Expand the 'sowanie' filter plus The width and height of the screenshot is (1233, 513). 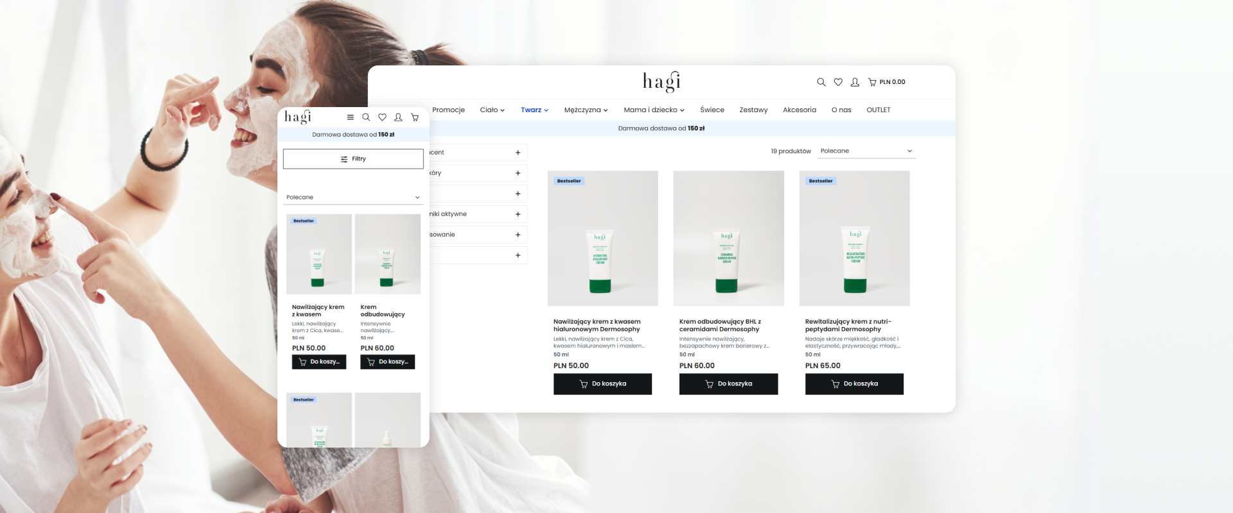(x=518, y=235)
